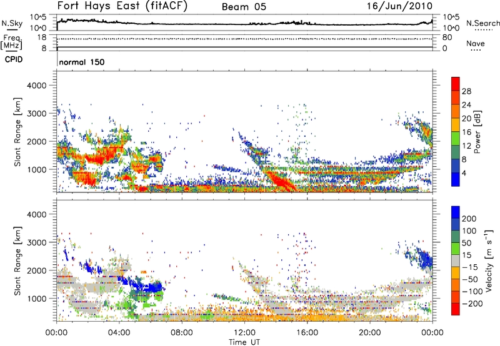Click the '80' Nave axis value
Image resolution: width=500 pixels, height=346 pixels.
coord(447,37)
